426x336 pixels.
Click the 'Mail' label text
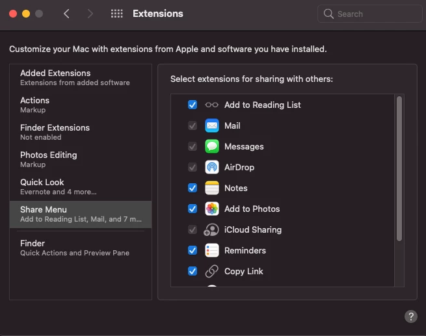pyautogui.click(x=232, y=125)
